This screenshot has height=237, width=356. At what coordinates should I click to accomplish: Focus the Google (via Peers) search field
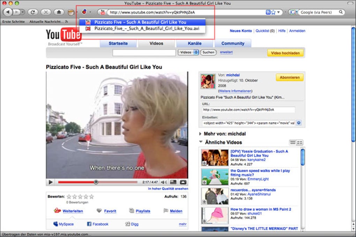click(x=318, y=12)
